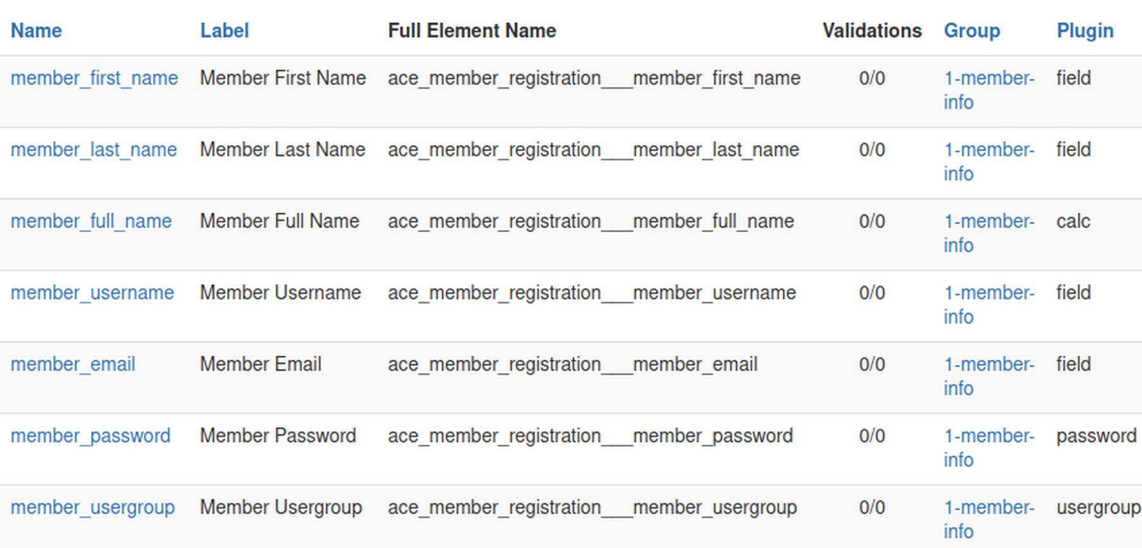
Task: Edit the member_full_name element
Action: (x=91, y=221)
